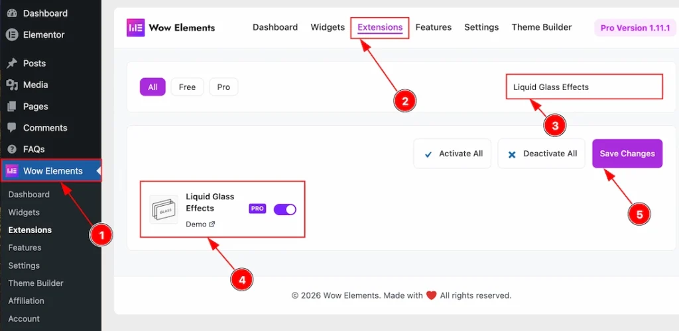Open the Demo link for Liquid Glass Effects
Image resolution: width=679 pixels, height=331 pixels.
point(200,224)
